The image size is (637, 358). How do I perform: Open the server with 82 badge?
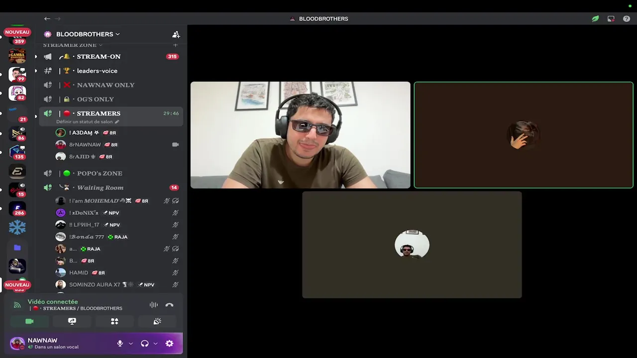[17, 93]
